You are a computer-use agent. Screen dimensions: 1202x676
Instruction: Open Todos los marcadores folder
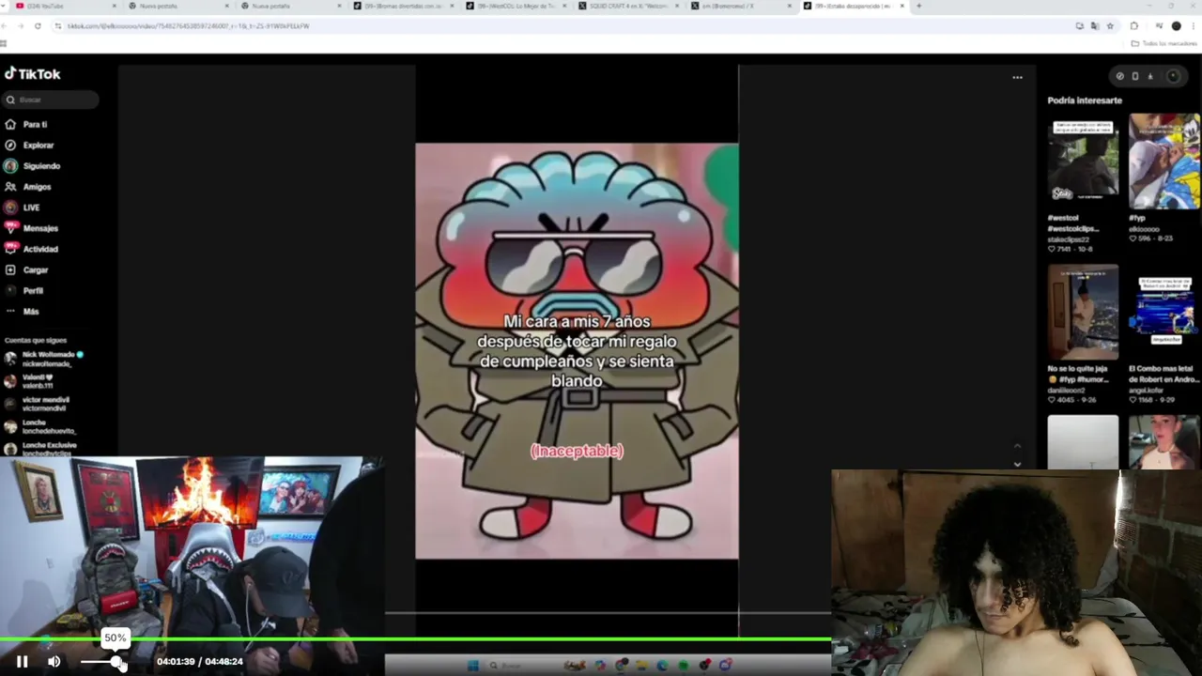point(1164,44)
